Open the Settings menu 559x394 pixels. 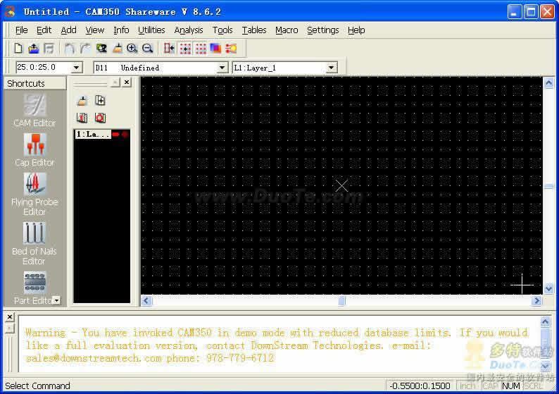pos(323,30)
